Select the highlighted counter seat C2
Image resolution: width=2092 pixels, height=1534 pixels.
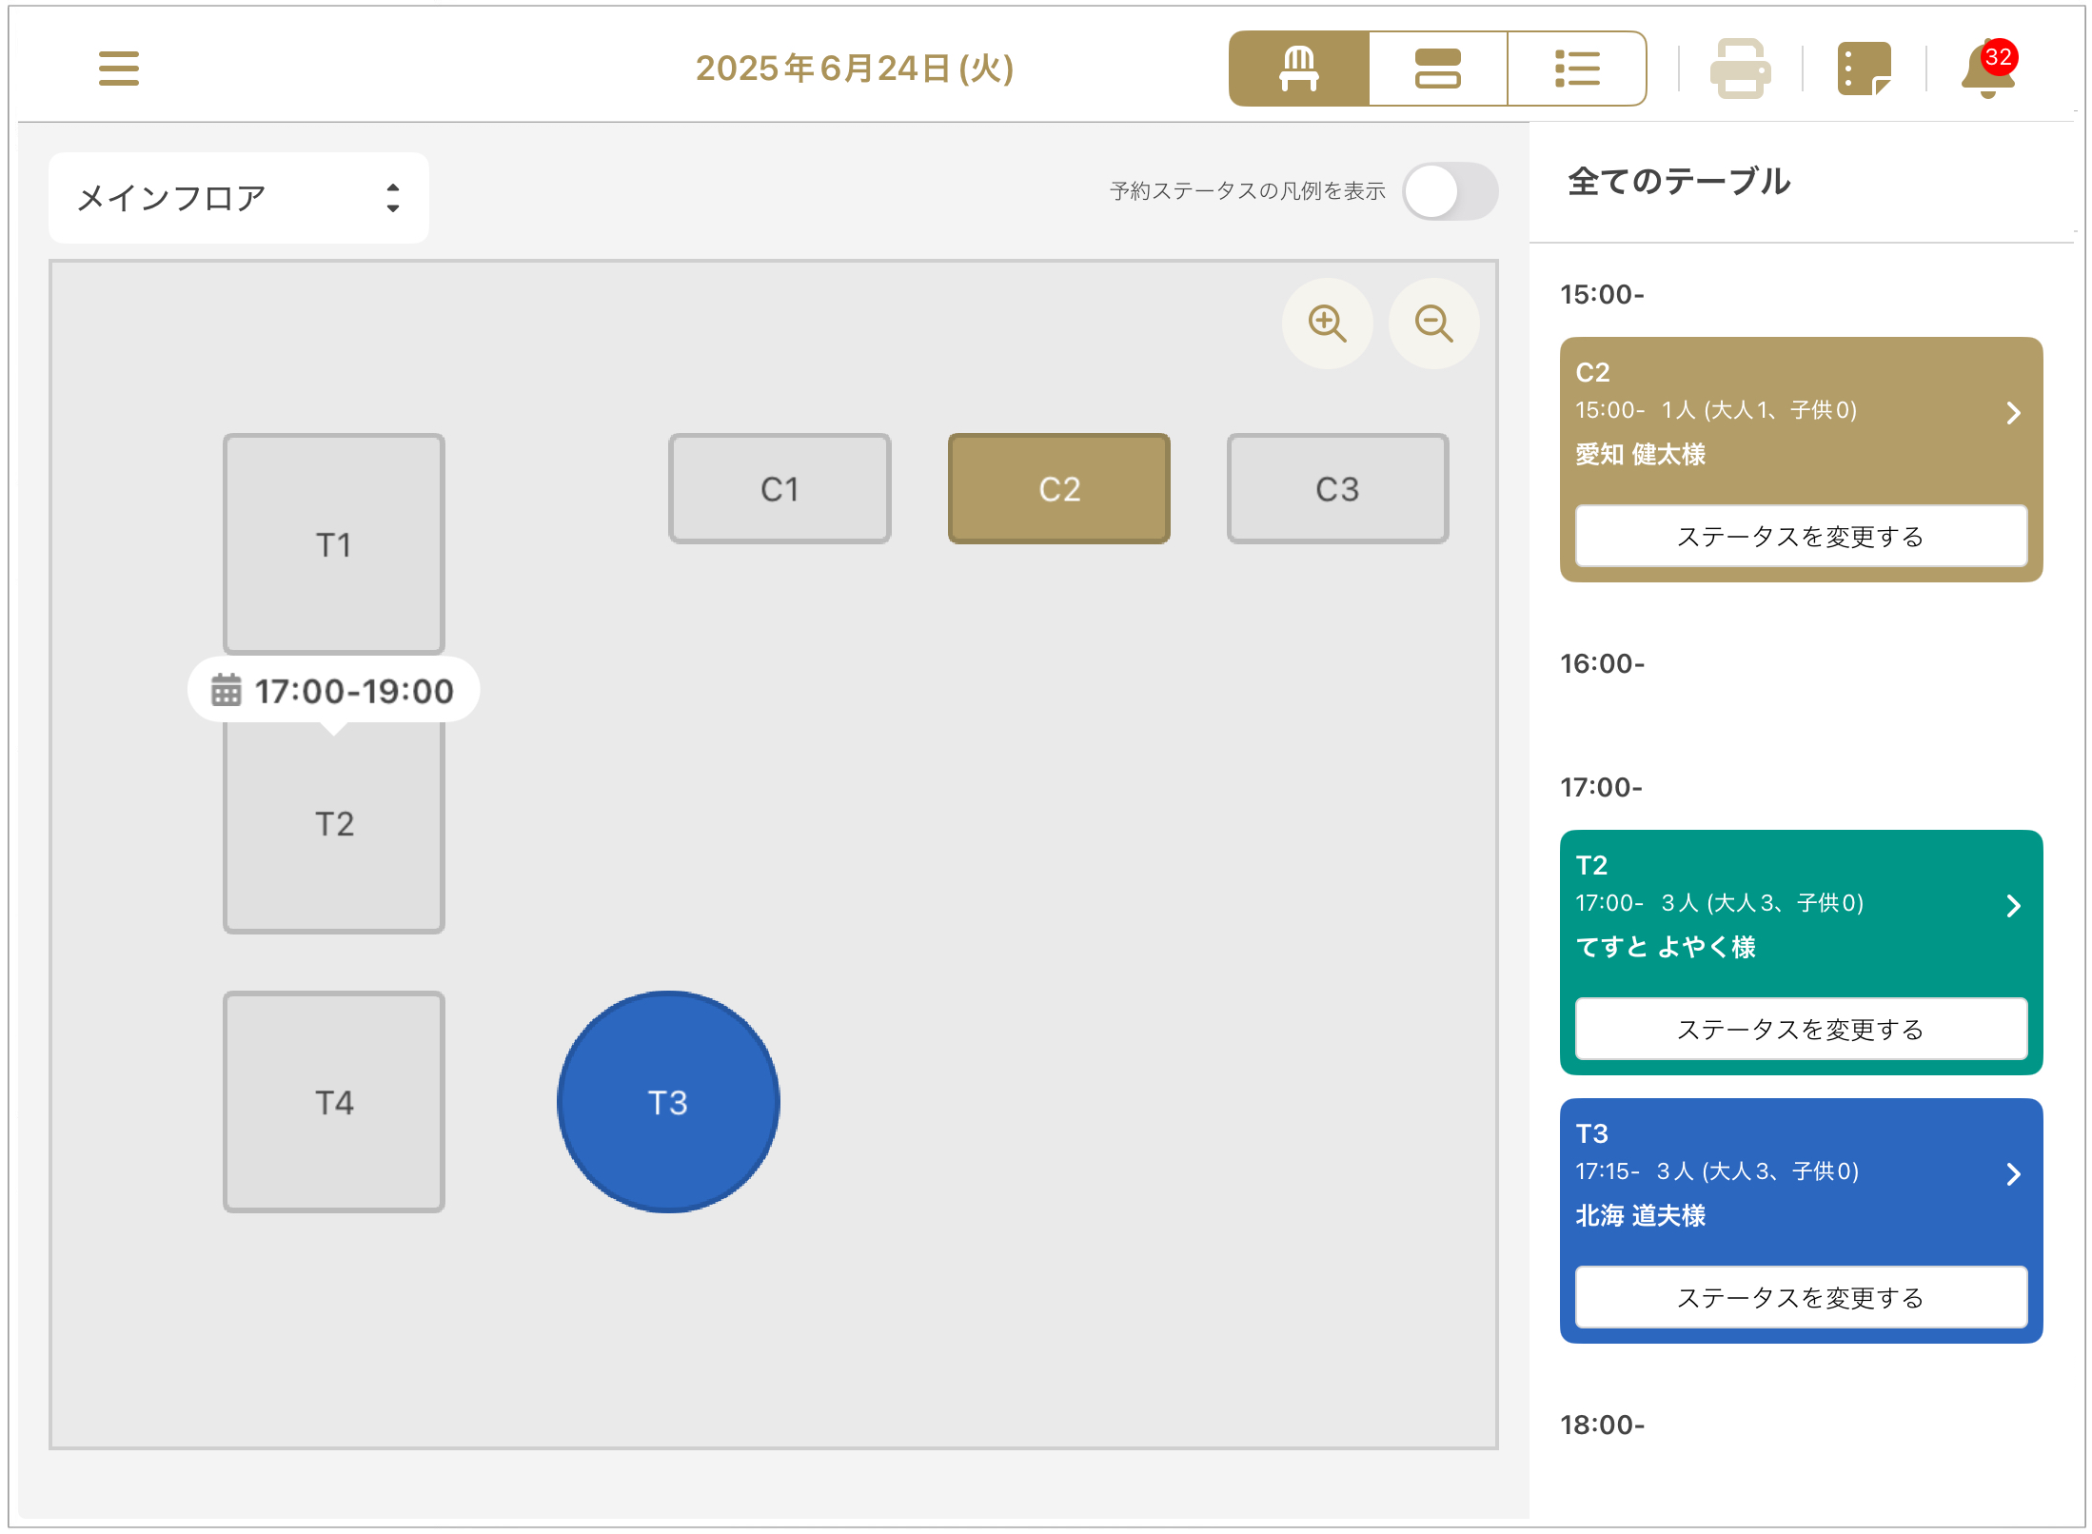1058,489
